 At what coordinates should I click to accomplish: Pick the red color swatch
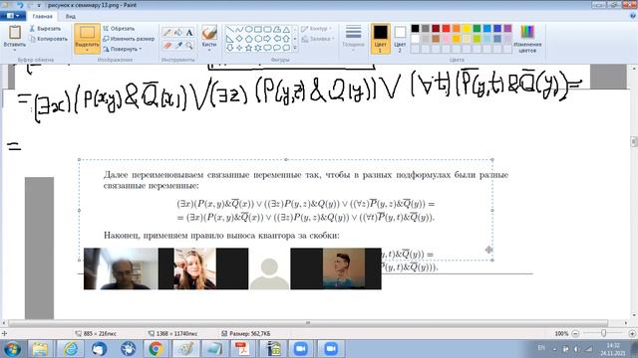[x=446, y=28]
